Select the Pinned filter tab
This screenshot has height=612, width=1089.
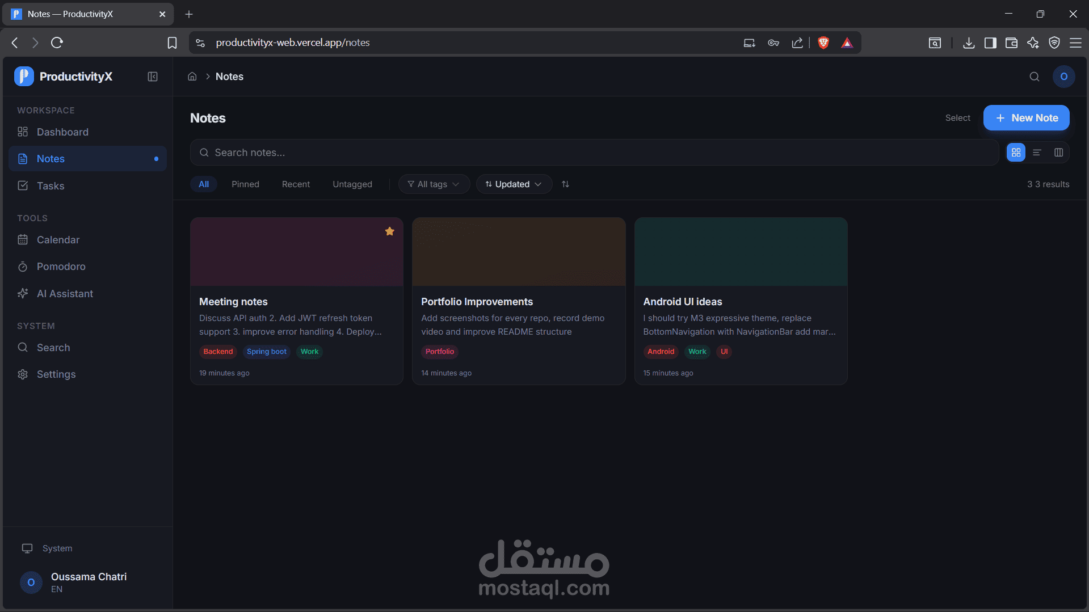[x=245, y=184]
